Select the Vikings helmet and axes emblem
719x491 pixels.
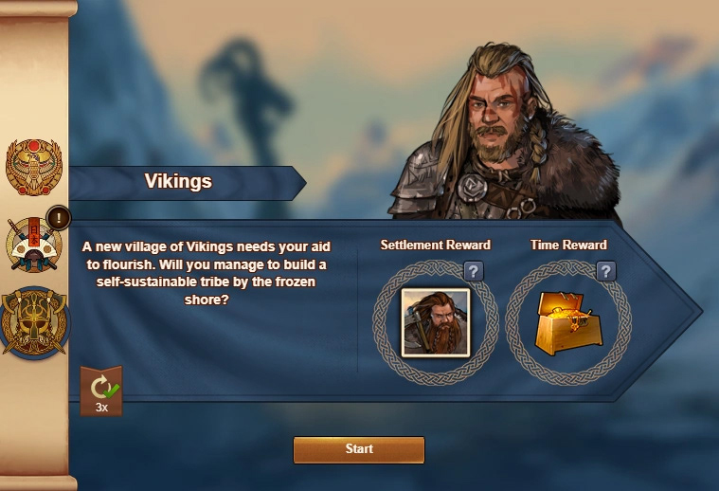tap(34, 323)
